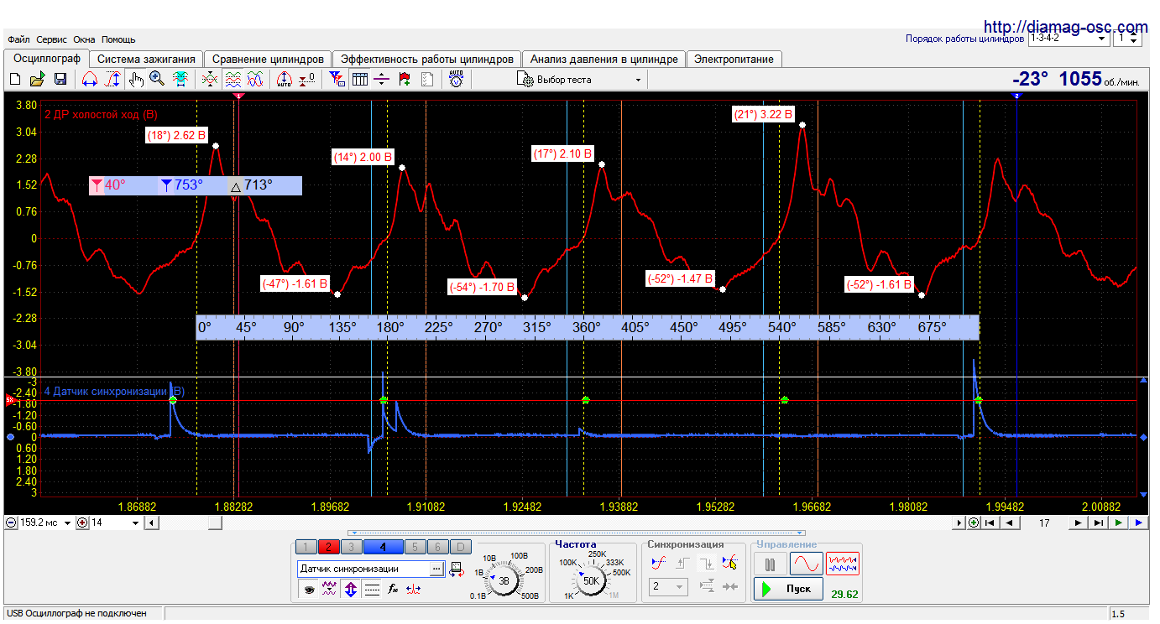Create a new file with the blank page icon
The height and width of the screenshot is (624, 1160).
pyautogui.click(x=14, y=80)
